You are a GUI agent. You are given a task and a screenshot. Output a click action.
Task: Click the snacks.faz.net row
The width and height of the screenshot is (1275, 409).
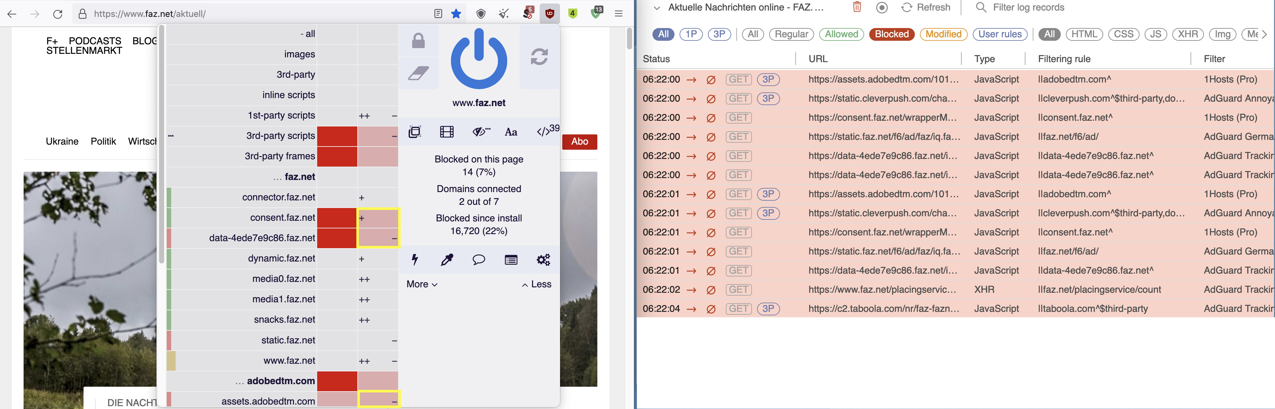tap(282, 320)
